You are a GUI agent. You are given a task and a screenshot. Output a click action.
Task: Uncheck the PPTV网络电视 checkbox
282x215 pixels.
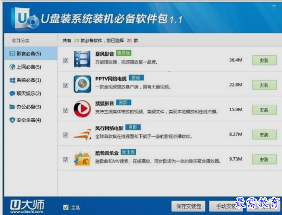[66, 85]
